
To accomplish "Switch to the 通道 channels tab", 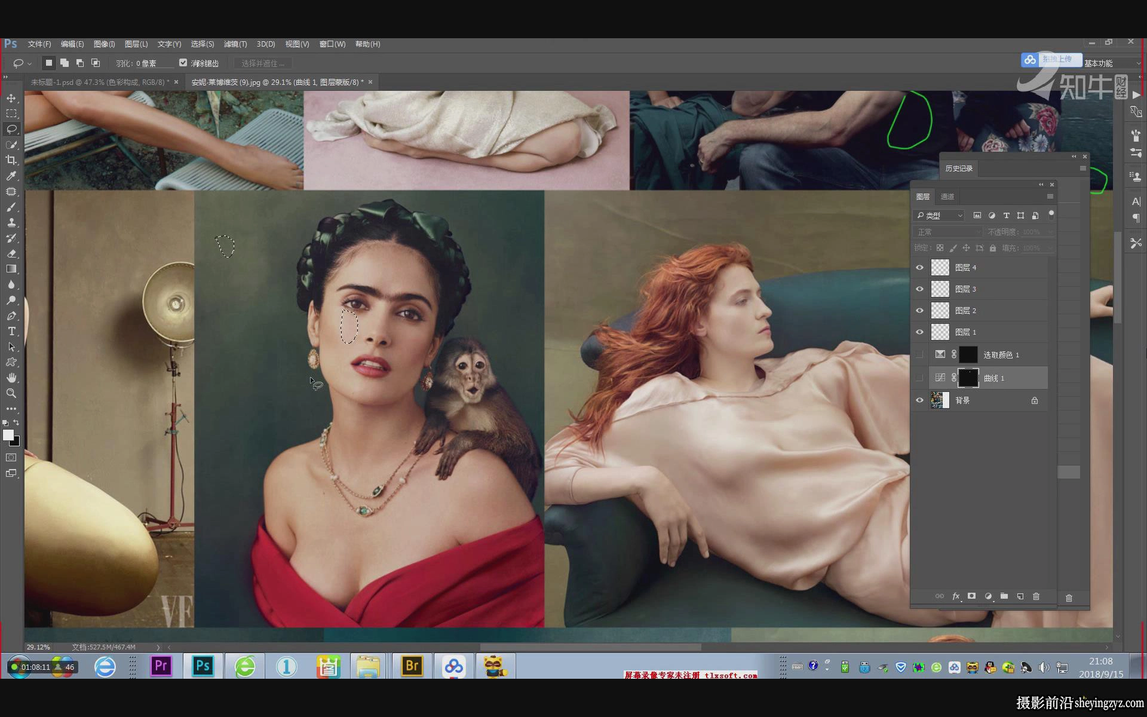I will [x=947, y=197].
